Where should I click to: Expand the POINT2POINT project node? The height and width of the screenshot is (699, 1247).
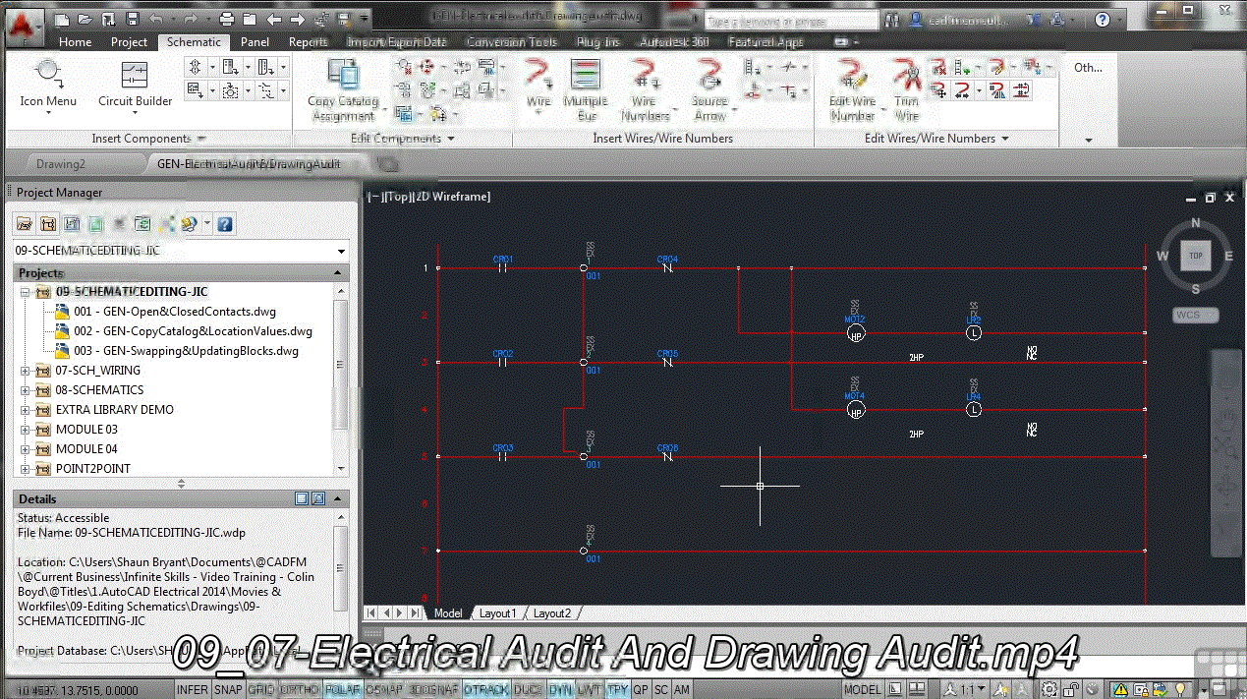coord(26,469)
